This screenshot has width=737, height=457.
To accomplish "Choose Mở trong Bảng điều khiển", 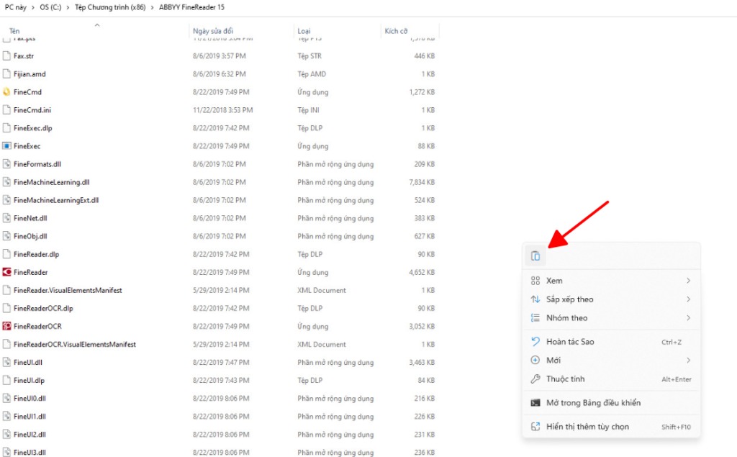I will [611, 403].
